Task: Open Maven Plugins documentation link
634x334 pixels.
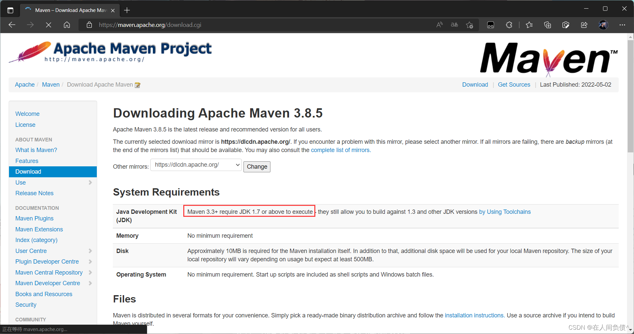Action: click(34, 218)
